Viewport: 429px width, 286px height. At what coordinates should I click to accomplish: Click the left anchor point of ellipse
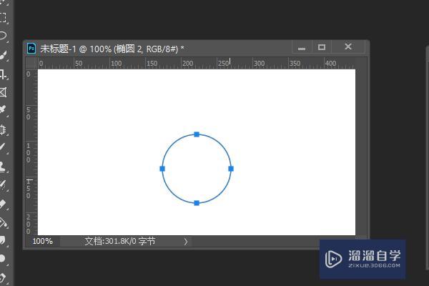[162, 169]
